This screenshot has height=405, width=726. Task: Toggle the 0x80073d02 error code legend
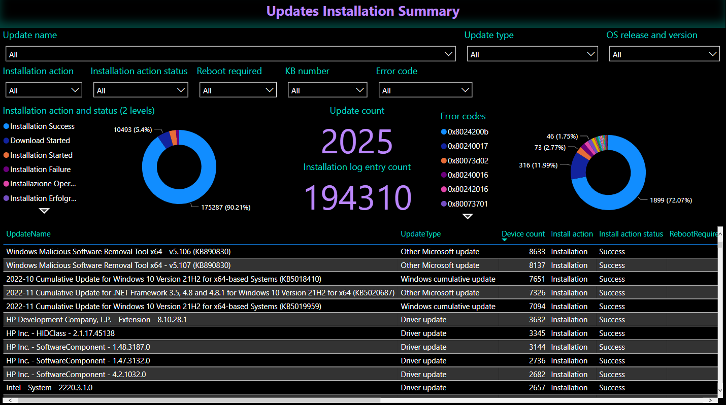click(468, 161)
